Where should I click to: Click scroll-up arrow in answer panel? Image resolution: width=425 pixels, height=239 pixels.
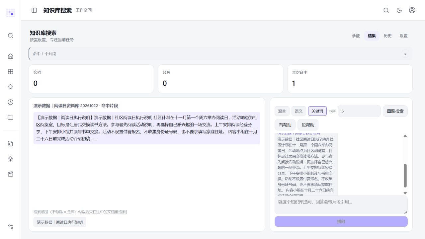tap(405, 136)
